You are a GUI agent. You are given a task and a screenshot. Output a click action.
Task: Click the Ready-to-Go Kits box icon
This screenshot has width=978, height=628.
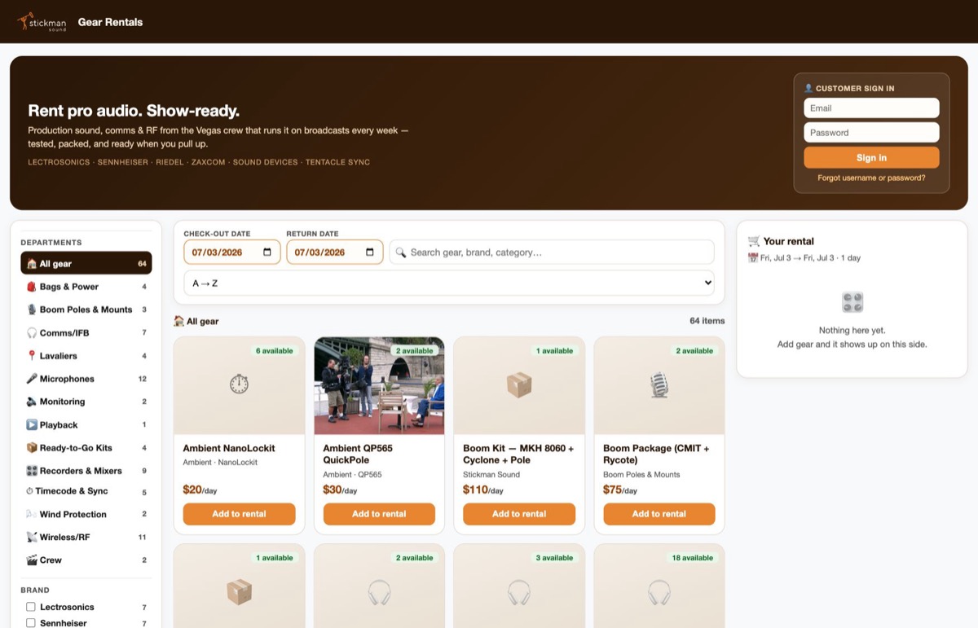pyautogui.click(x=32, y=448)
